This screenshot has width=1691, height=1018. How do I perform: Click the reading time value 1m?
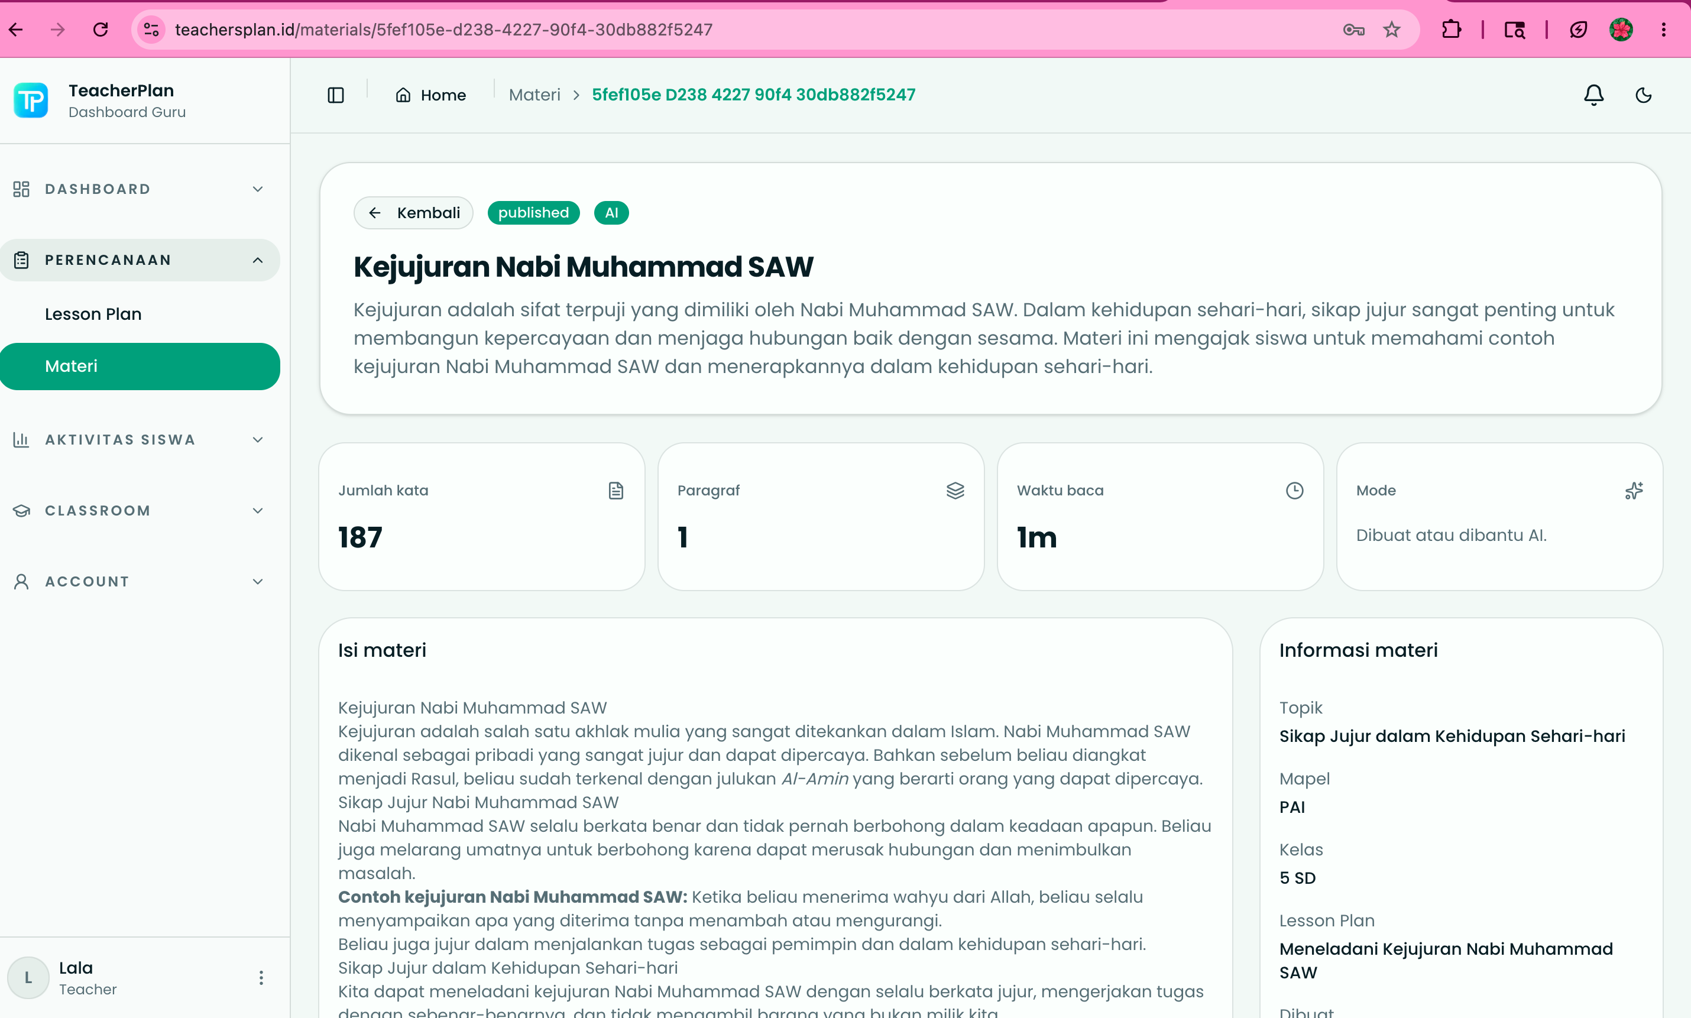pyautogui.click(x=1036, y=537)
